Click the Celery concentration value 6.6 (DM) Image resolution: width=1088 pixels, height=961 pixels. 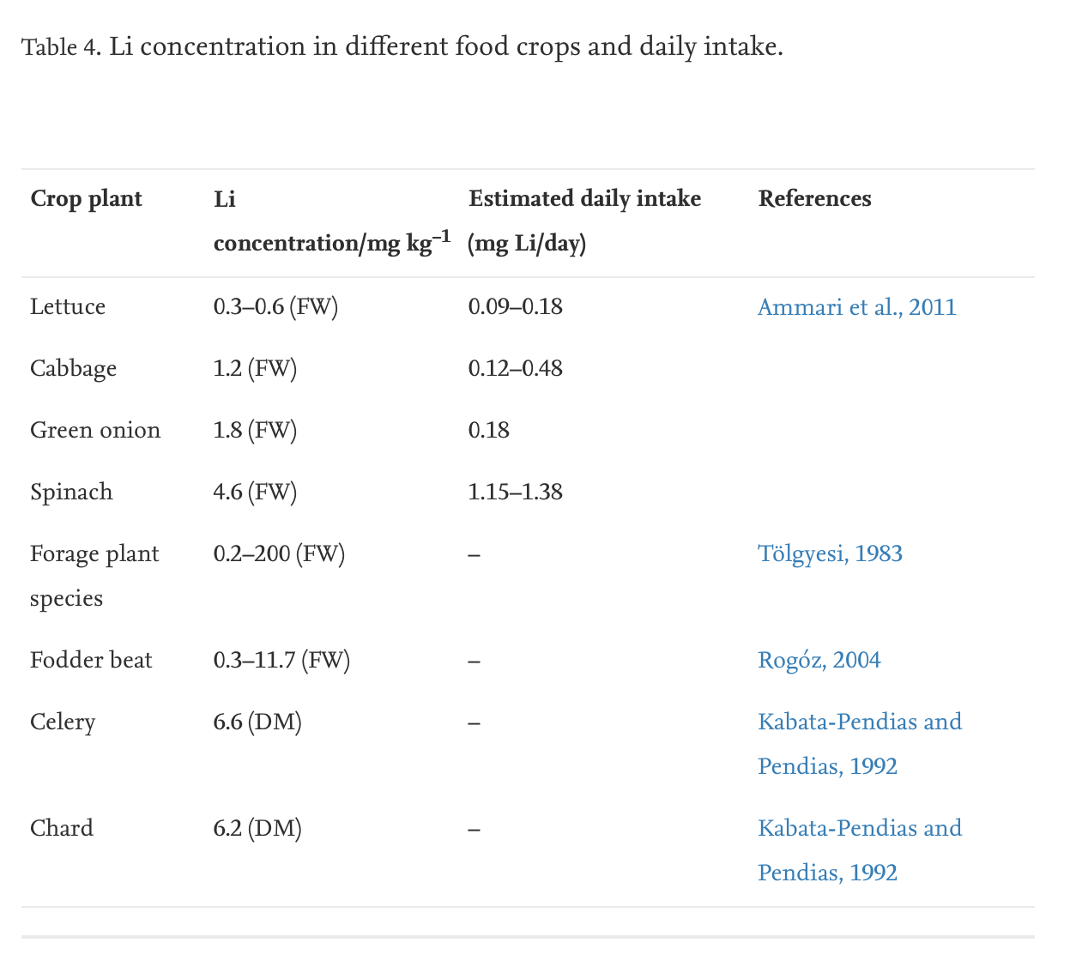point(257,722)
